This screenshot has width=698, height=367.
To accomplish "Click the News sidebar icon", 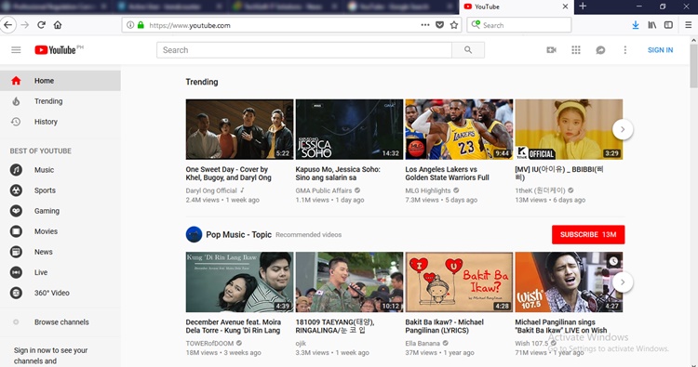I will click(16, 252).
